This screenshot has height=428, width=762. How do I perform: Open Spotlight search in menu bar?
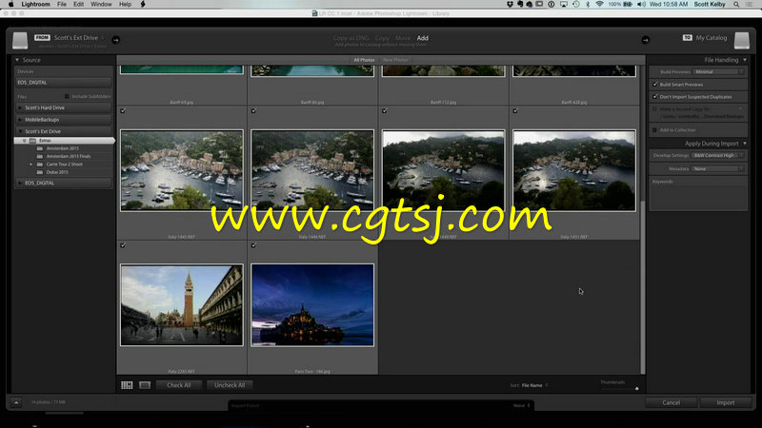[736, 5]
